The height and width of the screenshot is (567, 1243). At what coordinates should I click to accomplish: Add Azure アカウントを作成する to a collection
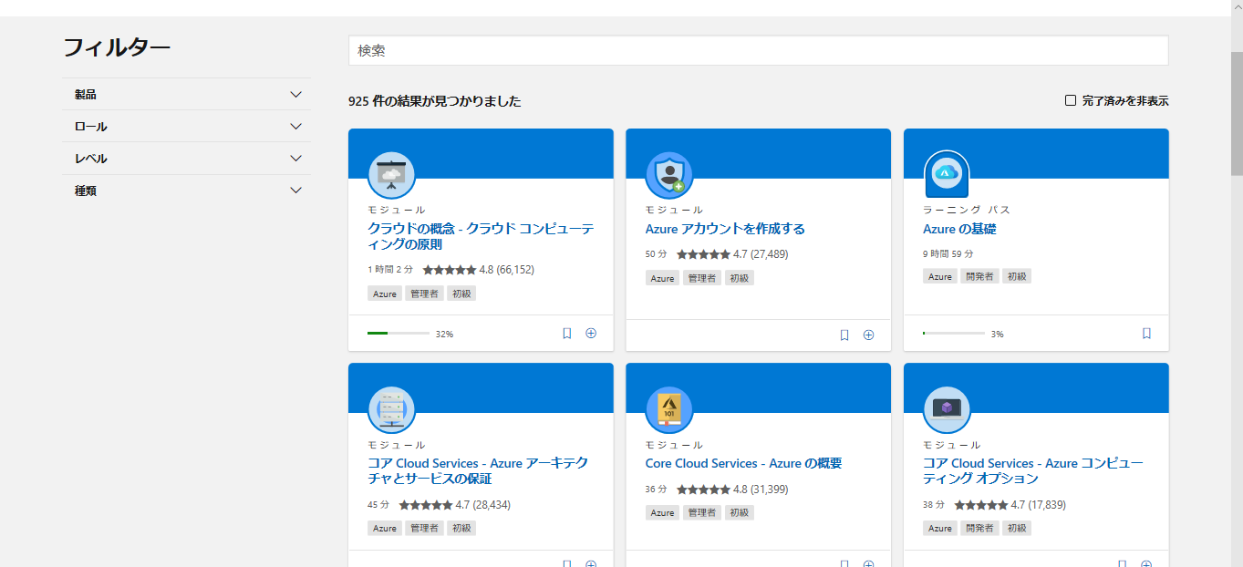click(x=868, y=335)
